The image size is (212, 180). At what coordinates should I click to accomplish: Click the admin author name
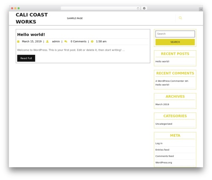click(x=56, y=41)
